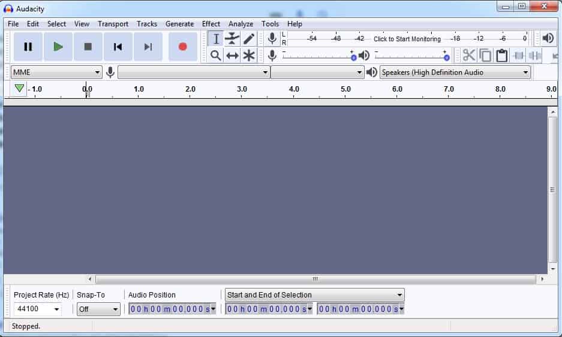Select the Envelope tool

point(232,39)
